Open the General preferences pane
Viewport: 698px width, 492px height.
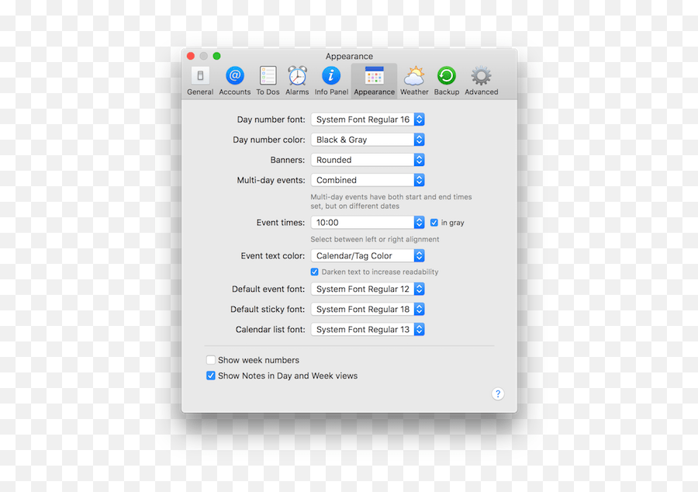click(200, 80)
